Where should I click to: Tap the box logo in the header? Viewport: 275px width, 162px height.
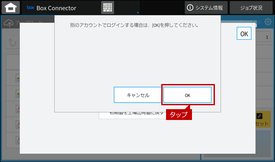[30, 7]
